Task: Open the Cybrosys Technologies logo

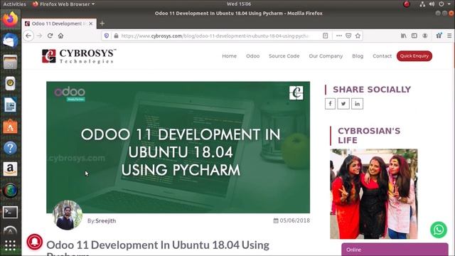Action: click(x=79, y=56)
